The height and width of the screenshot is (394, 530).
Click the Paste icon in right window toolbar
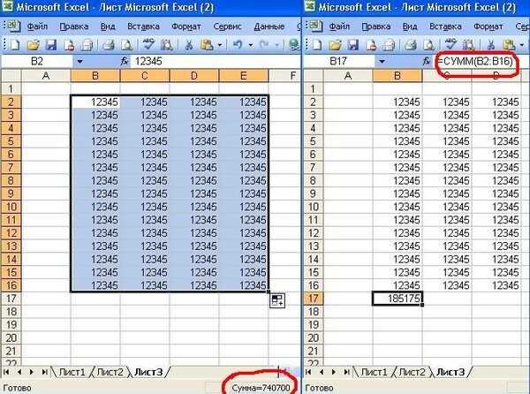tap(509, 45)
